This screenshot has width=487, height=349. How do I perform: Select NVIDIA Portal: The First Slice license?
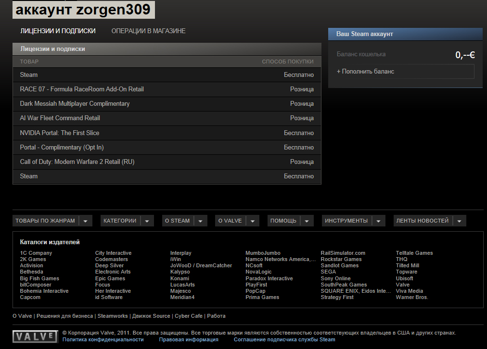coord(167,133)
